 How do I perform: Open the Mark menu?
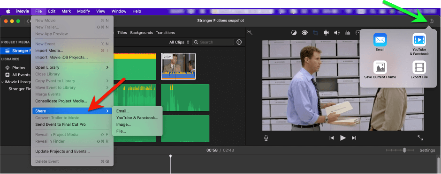tap(66, 11)
